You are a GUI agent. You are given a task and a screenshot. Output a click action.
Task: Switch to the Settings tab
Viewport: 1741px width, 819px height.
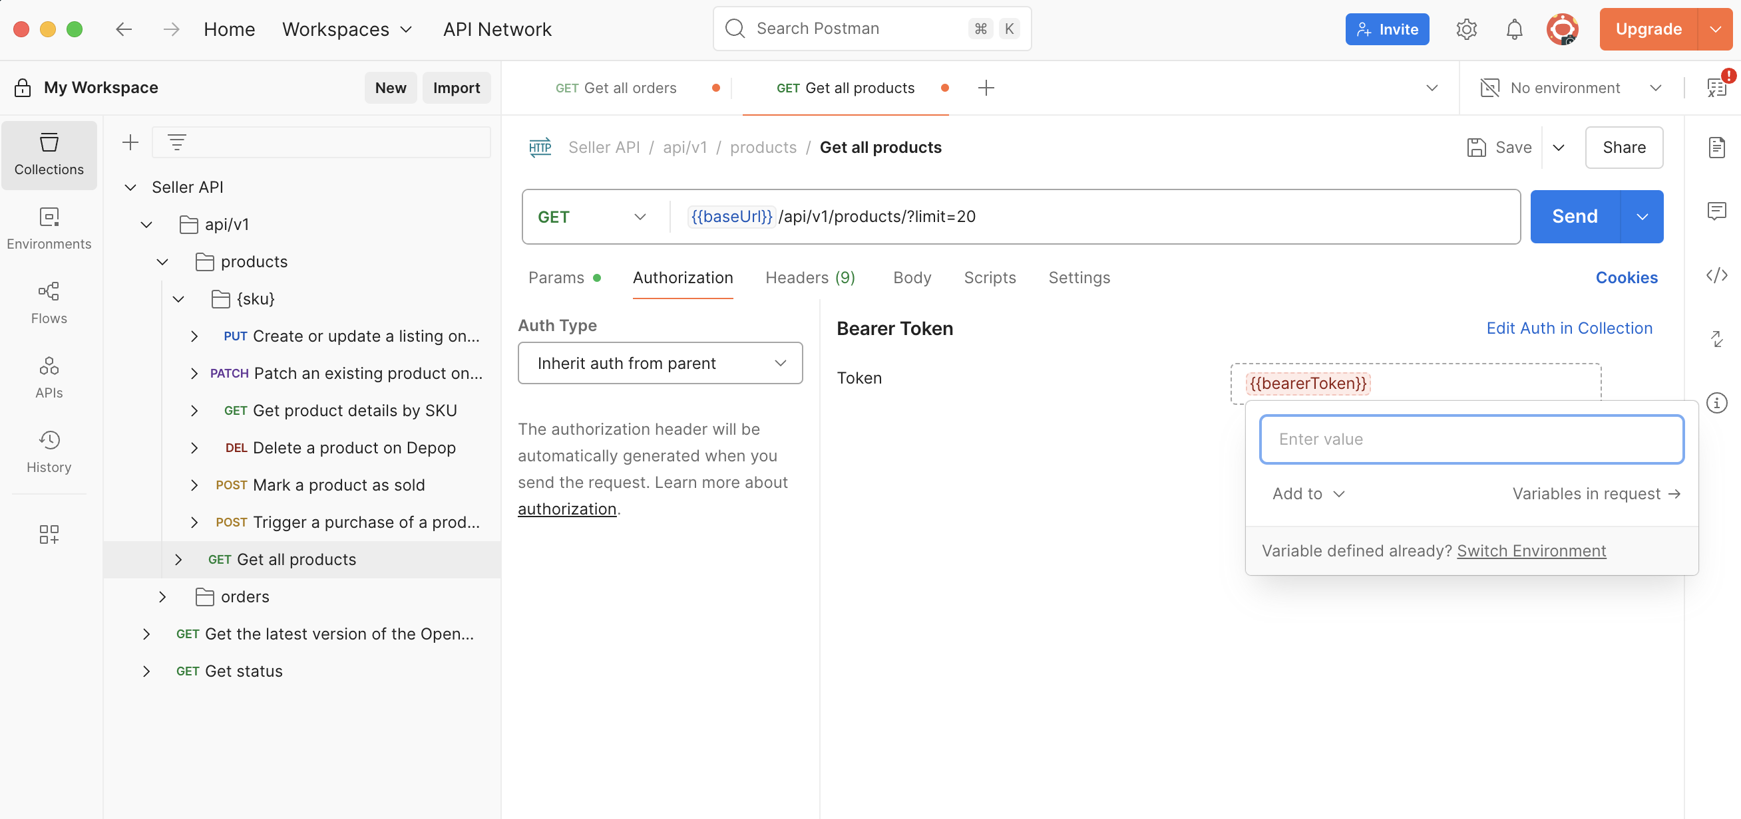coord(1079,277)
